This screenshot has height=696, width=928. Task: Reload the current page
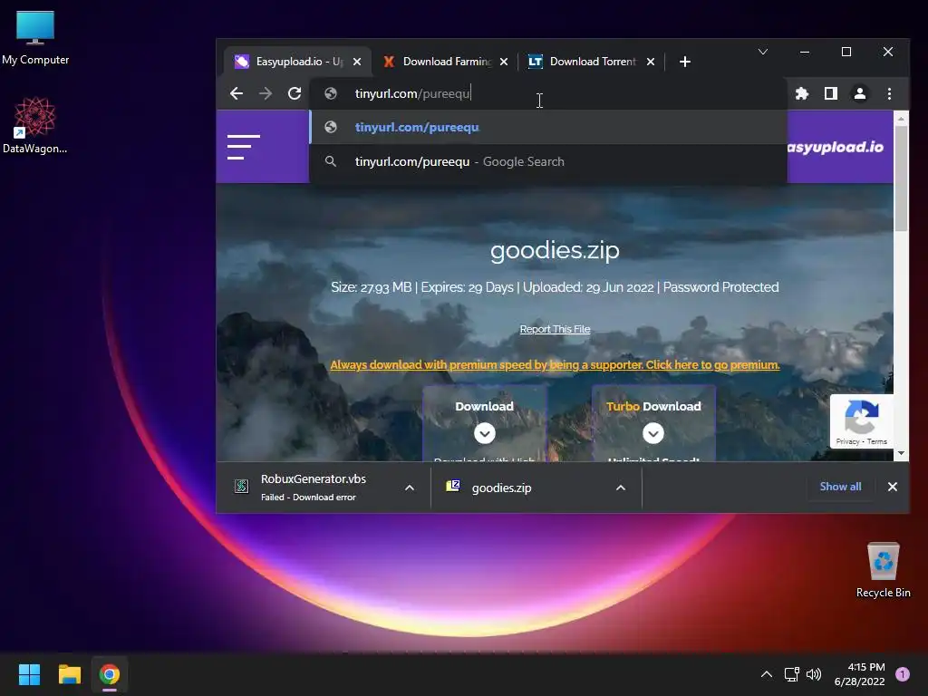point(295,93)
